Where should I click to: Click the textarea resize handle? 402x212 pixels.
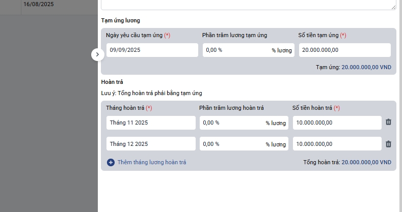coord(393,8)
